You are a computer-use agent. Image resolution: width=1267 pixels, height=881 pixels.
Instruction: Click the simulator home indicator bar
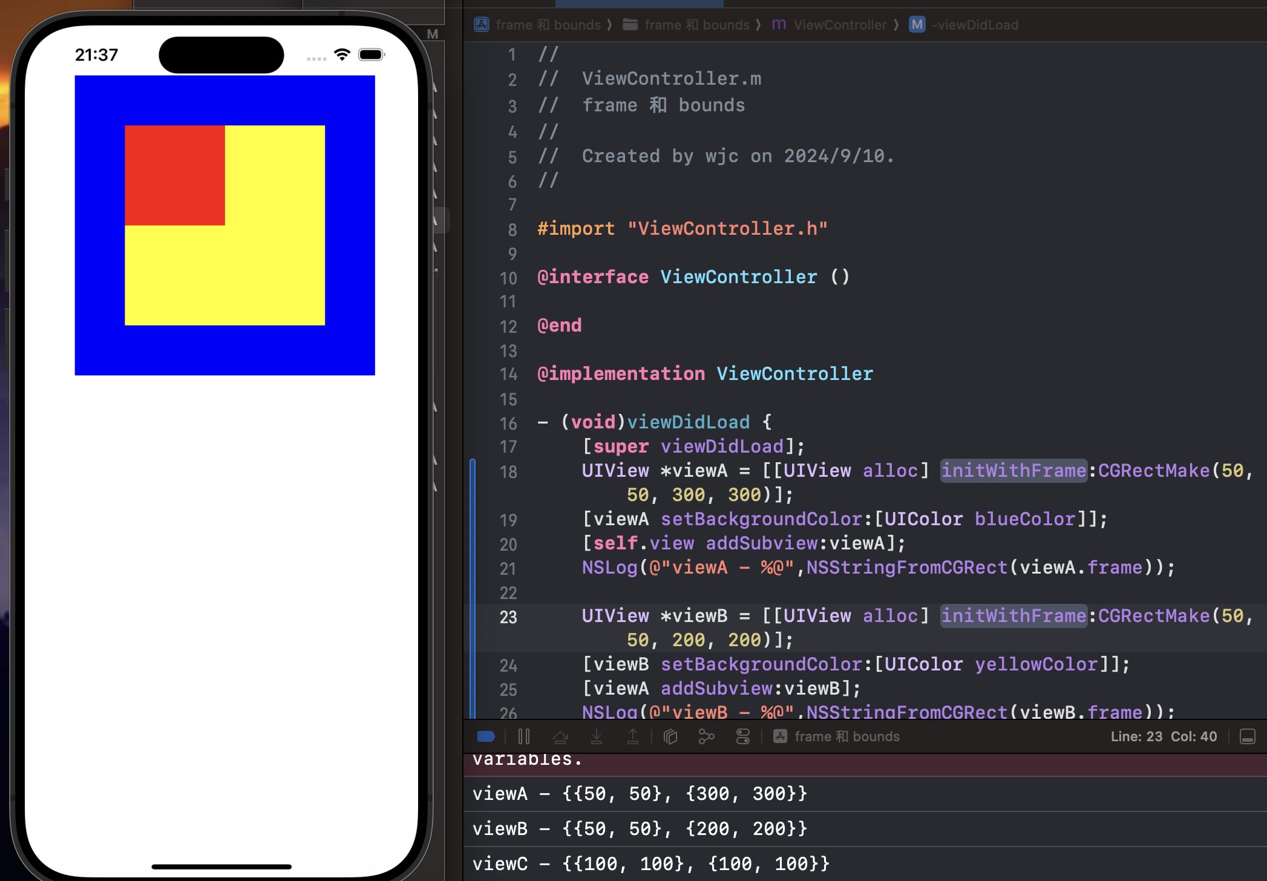tap(221, 866)
